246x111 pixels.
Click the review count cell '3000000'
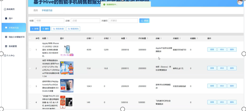tap(142, 50)
